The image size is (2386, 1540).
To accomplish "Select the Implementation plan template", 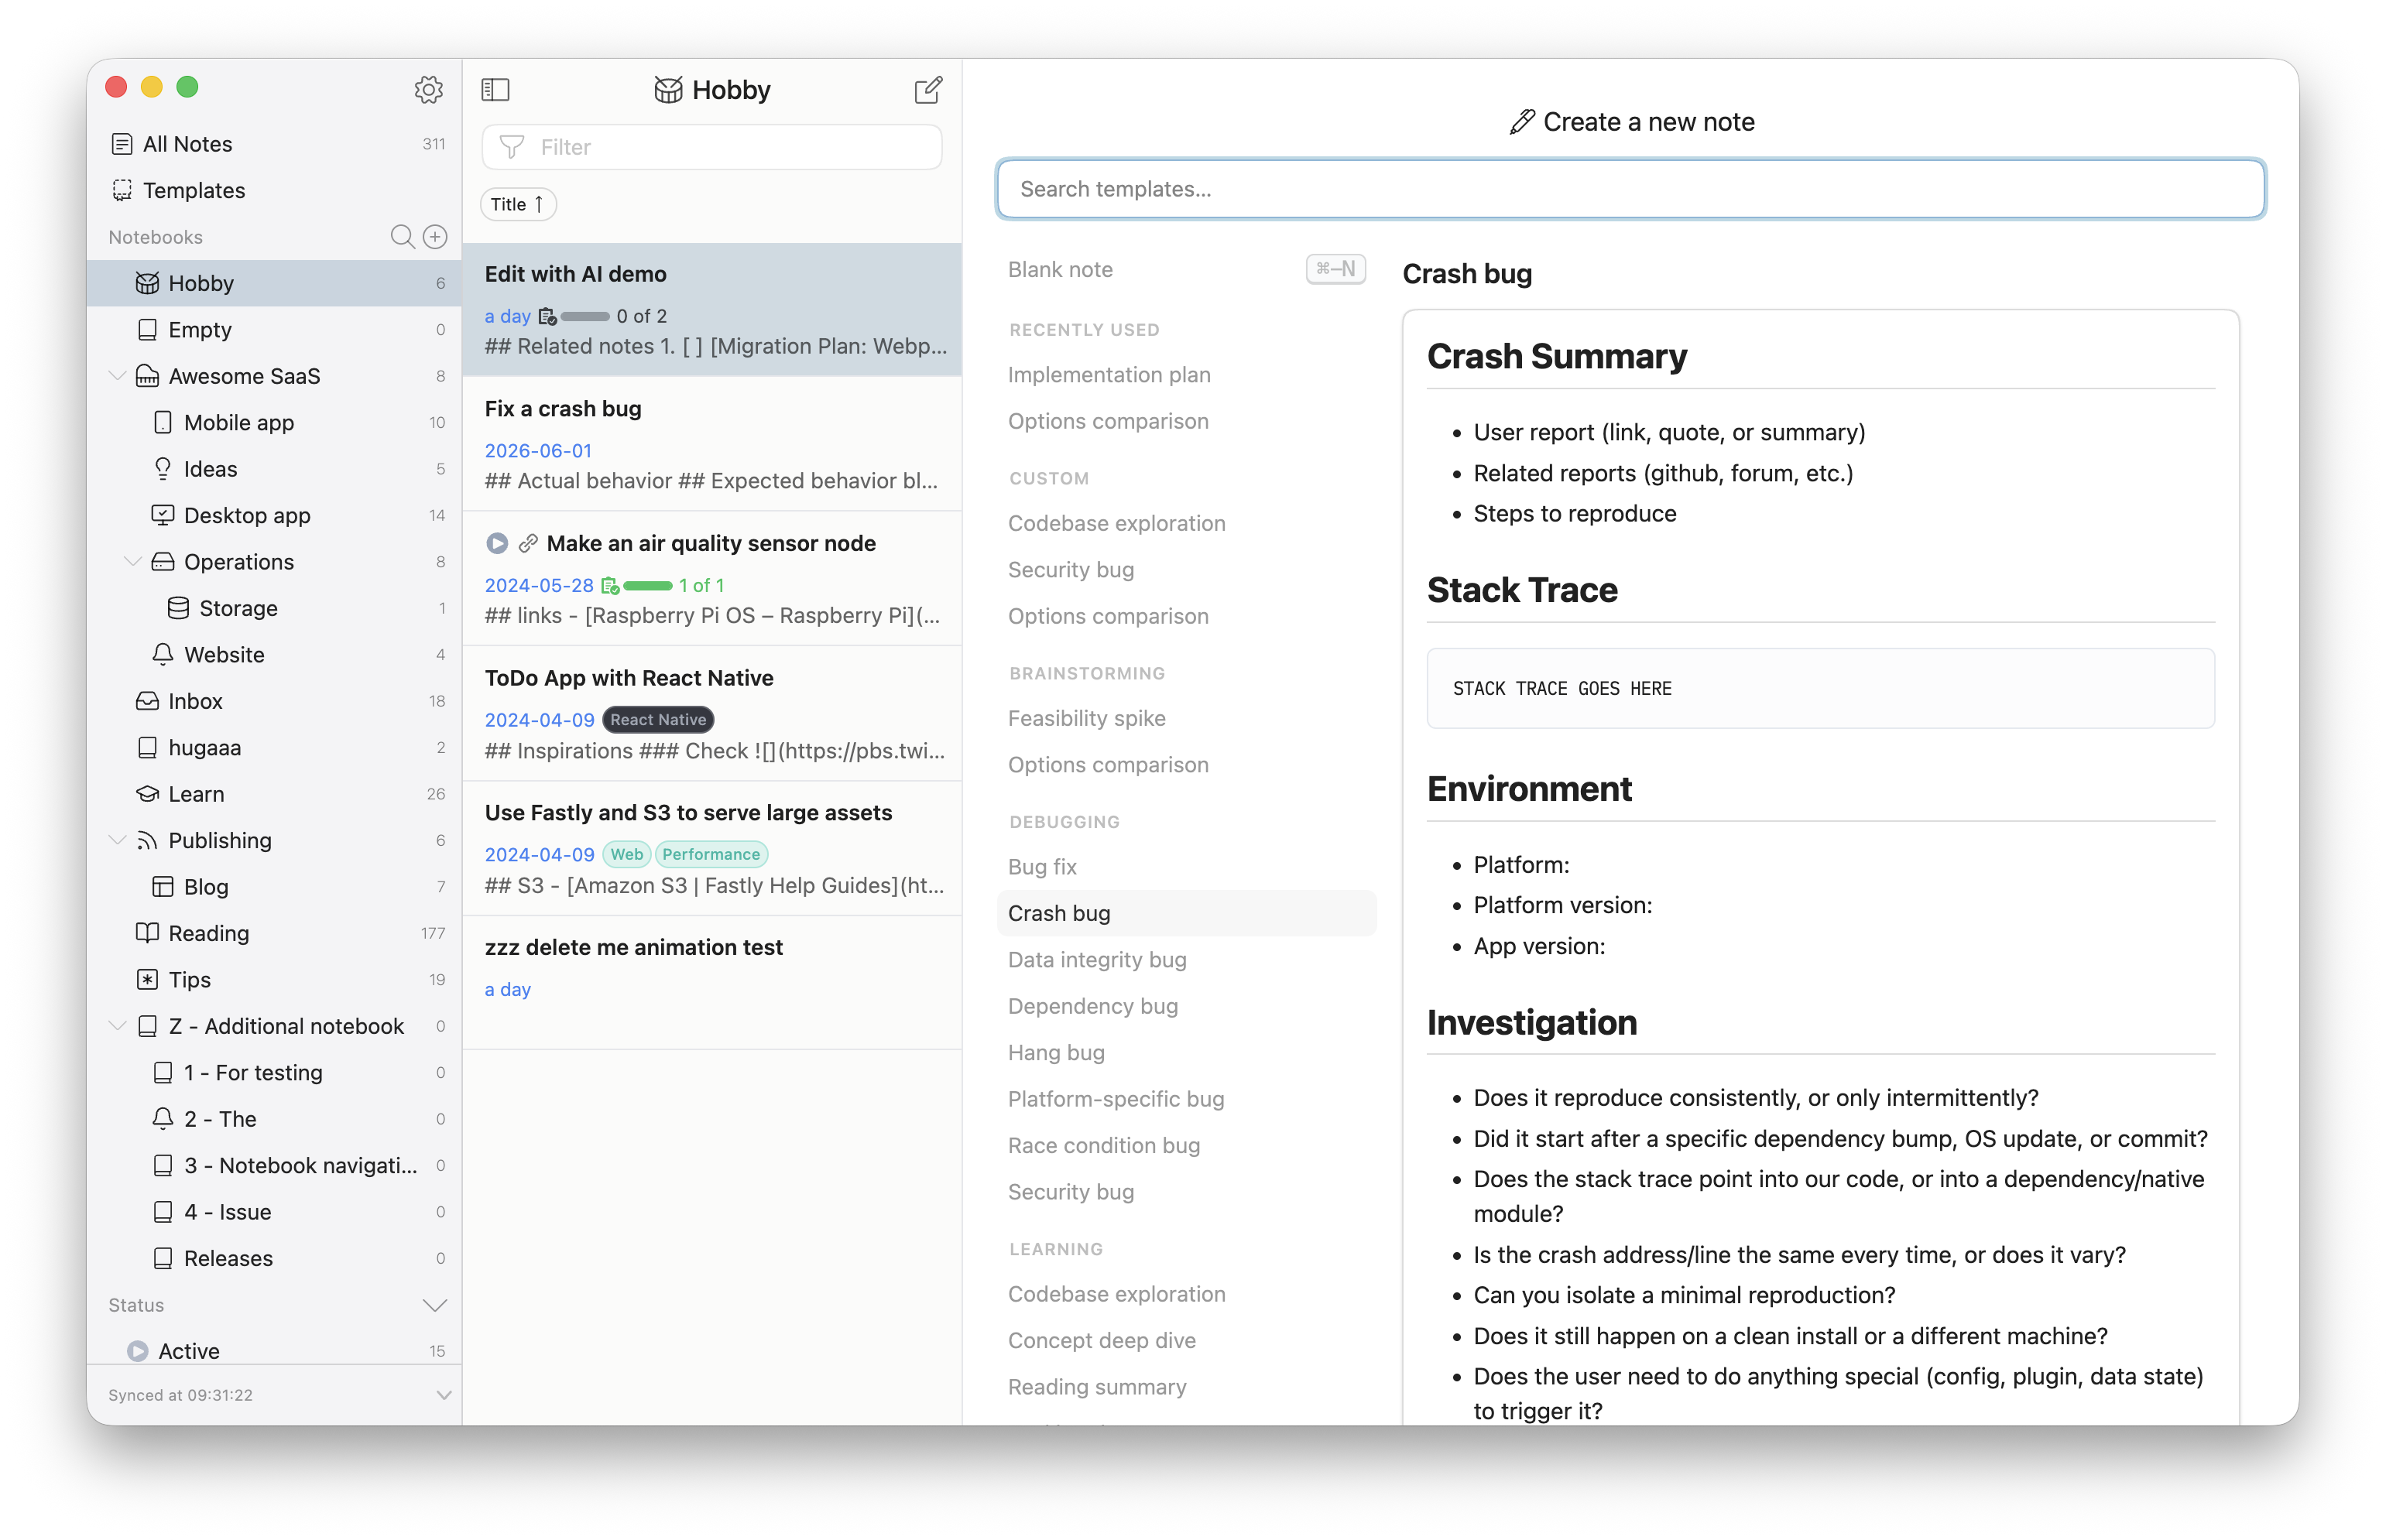I will point(1187,375).
